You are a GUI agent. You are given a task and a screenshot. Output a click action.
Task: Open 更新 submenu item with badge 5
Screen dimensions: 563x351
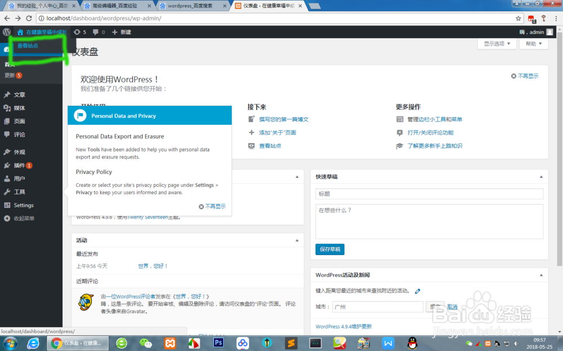coord(13,75)
